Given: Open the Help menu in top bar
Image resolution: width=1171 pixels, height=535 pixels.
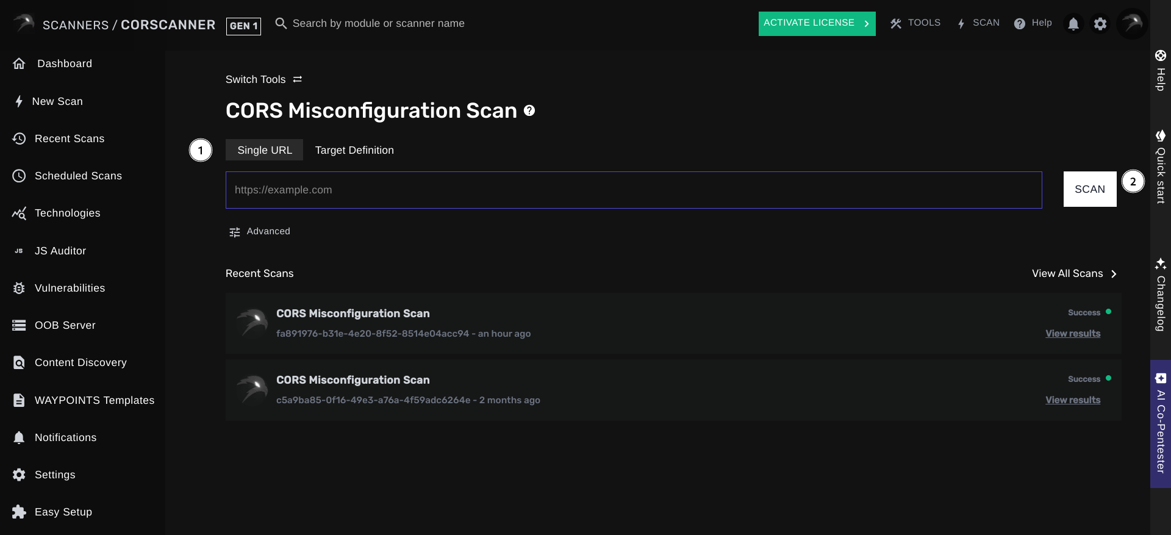Looking at the screenshot, I should click(1033, 23).
